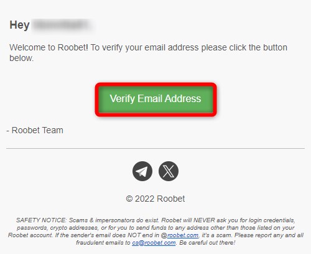
Task: Click the blurred username after Hey
Action: tap(63, 26)
